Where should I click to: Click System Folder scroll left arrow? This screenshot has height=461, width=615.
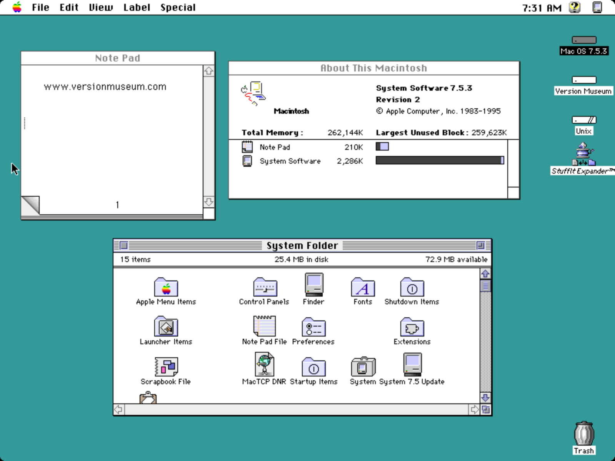point(118,410)
